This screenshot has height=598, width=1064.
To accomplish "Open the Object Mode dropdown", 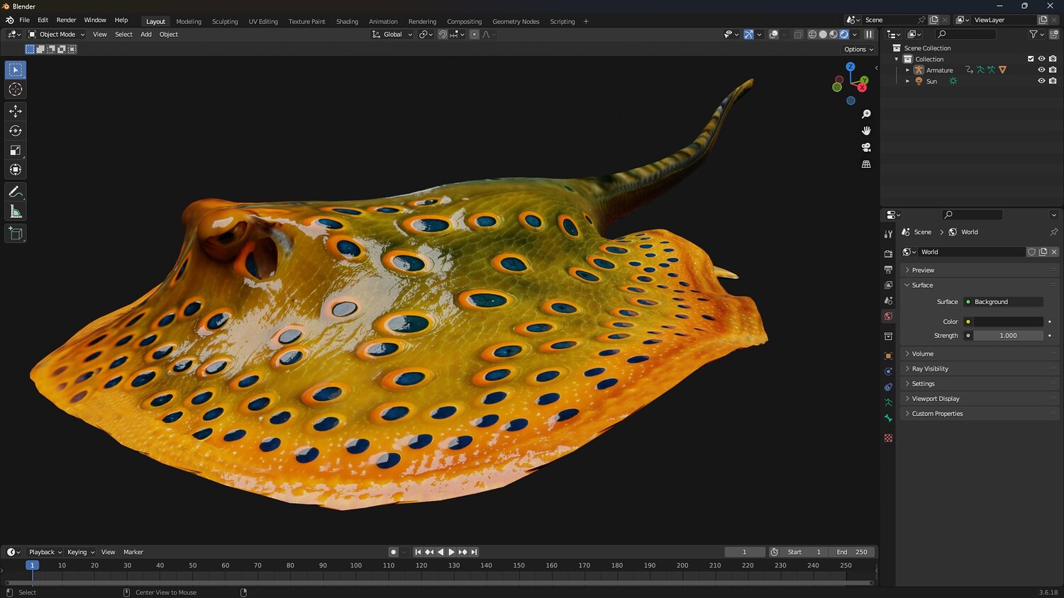I will point(57,34).
